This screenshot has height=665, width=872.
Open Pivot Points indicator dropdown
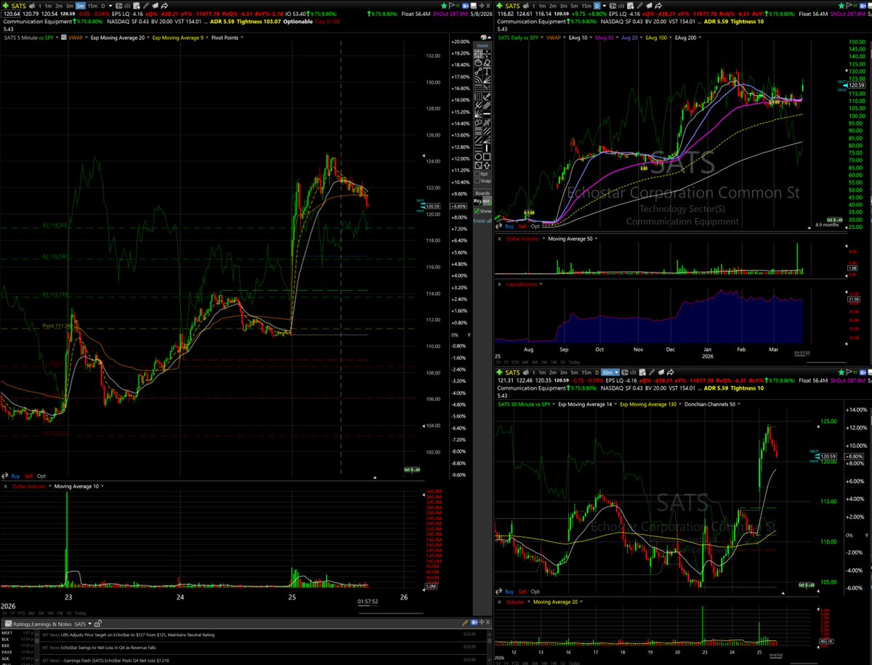(x=242, y=38)
